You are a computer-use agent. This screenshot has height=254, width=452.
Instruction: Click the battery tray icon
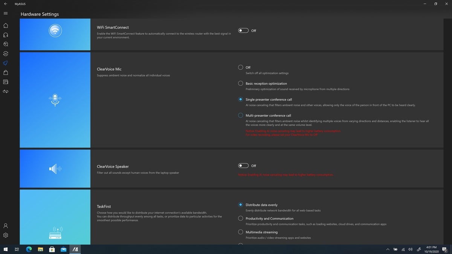(395, 249)
